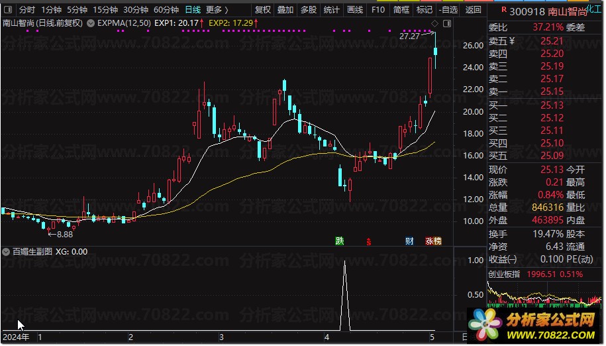
Task: Expand main chart indicator dropdown arrow
Action: [x=91, y=24]
